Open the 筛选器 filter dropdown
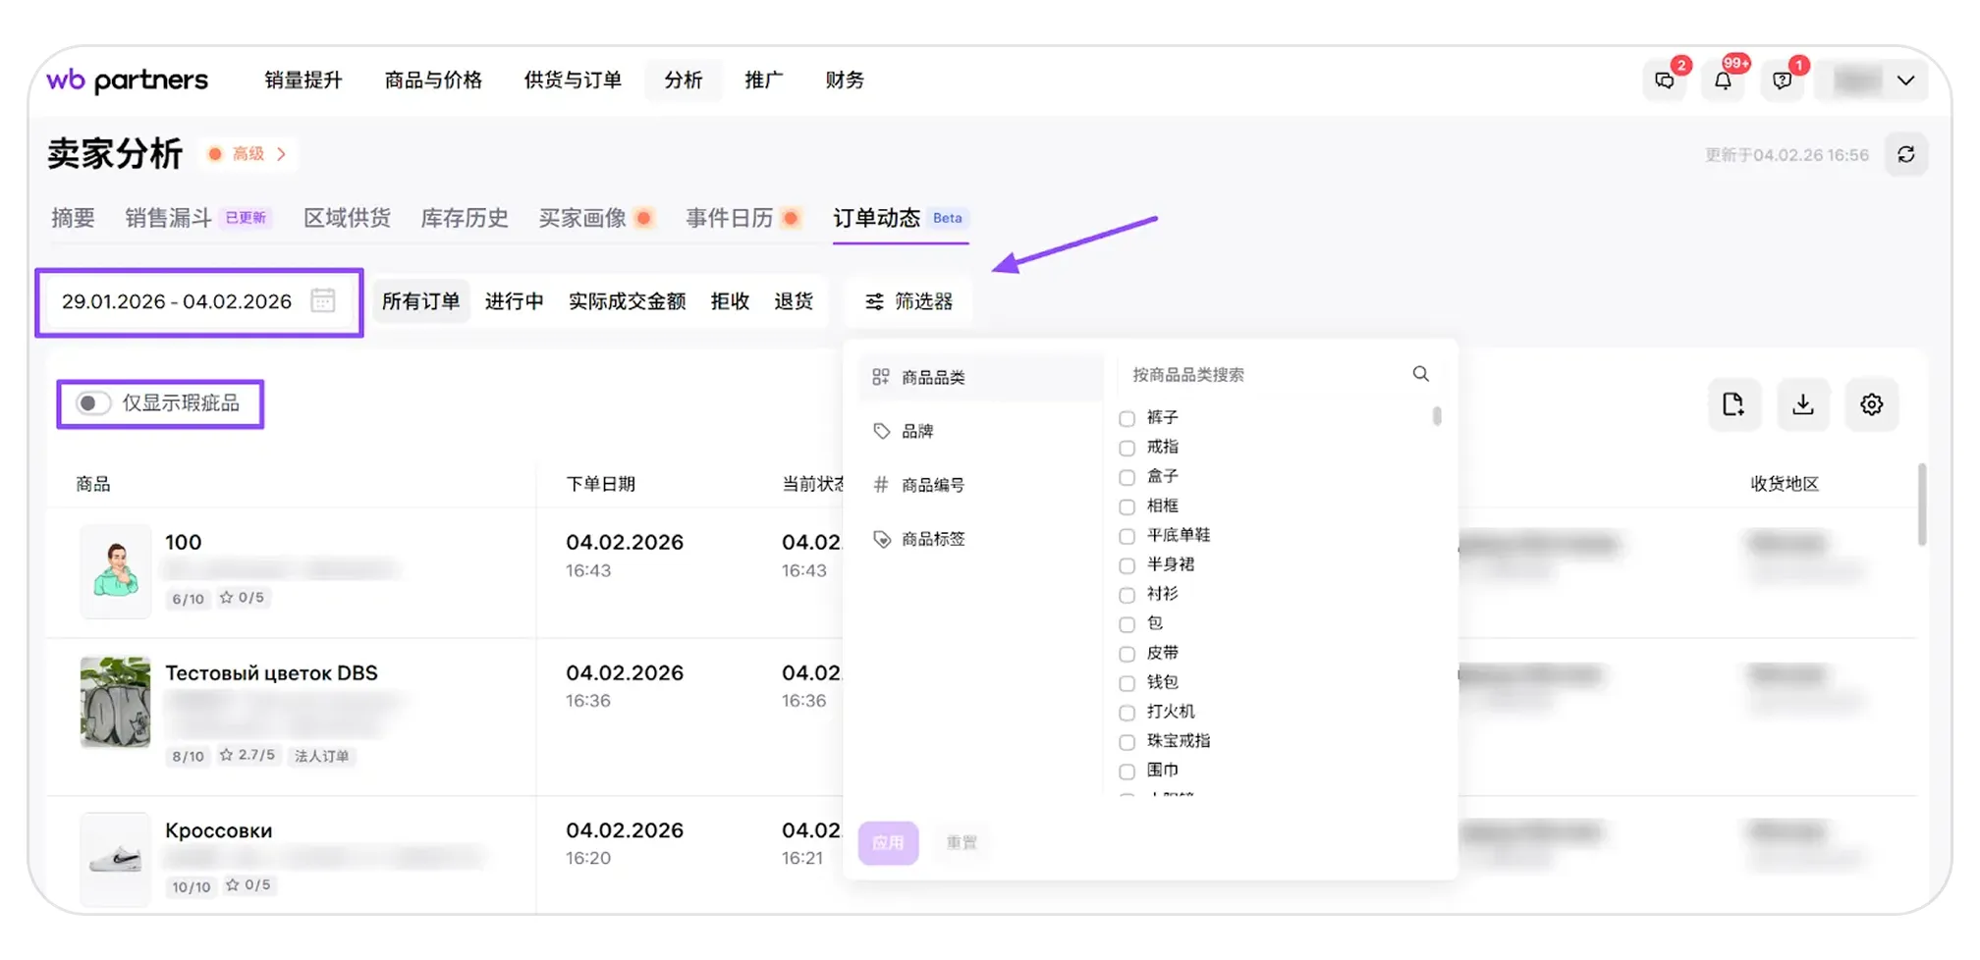This screenshot has height=960, width=1980. click(908, 301)
